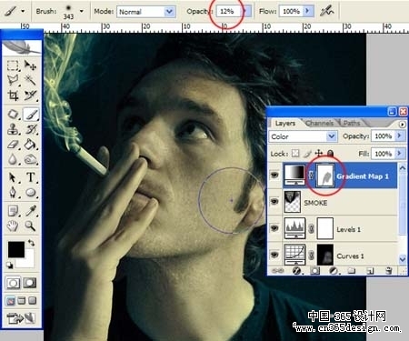Reset default foreground and background colors

coord(10,266)
